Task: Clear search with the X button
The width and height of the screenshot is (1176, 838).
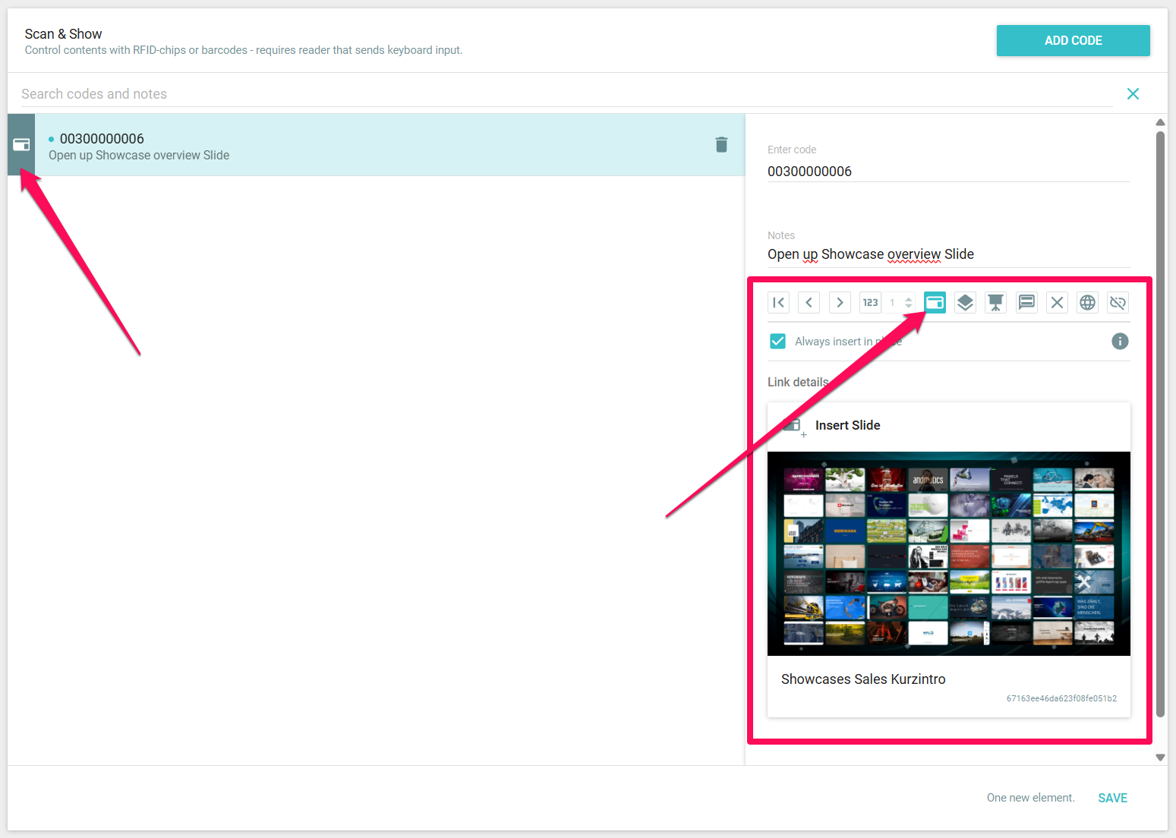Action: (x=1133, y=94)
